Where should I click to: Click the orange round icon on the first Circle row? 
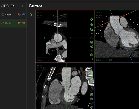(19, 14)
